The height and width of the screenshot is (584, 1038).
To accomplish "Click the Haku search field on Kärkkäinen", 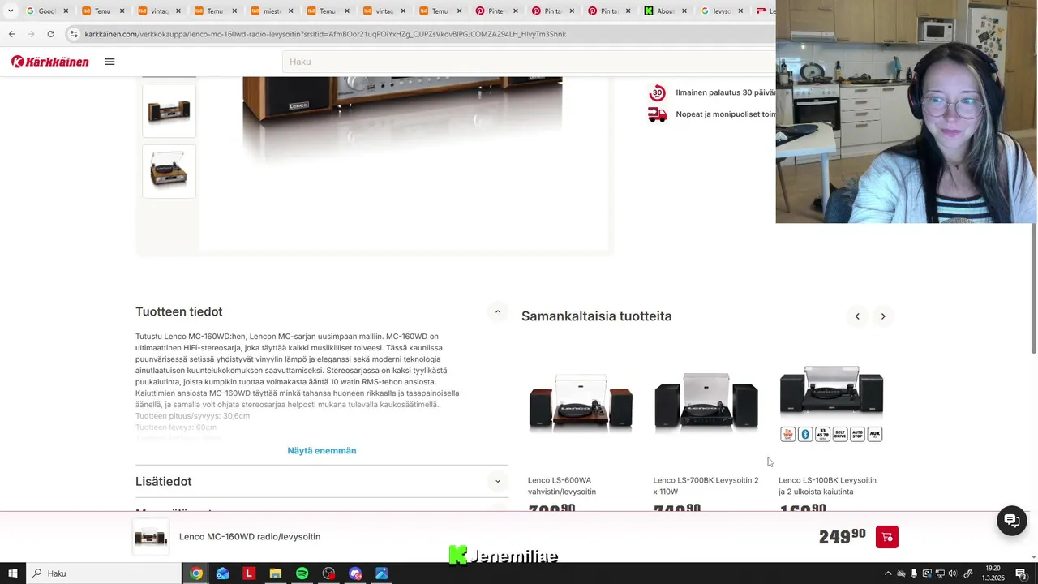I will click(x=529, y=62).
